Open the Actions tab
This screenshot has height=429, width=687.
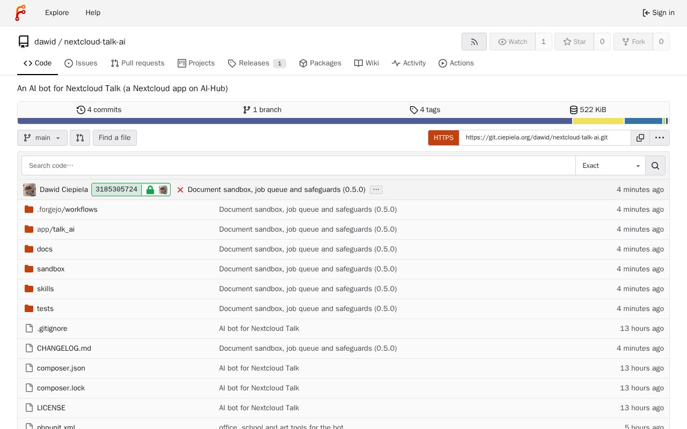point(456,63)
